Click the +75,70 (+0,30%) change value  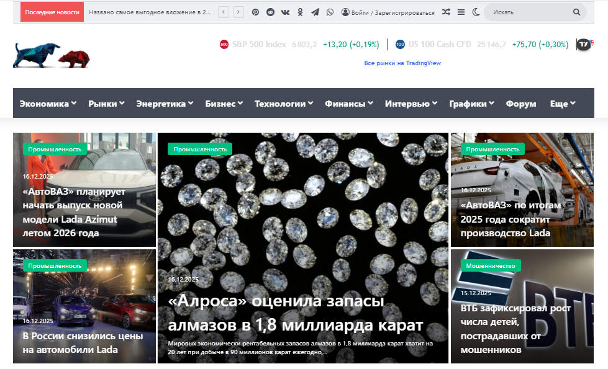tap(540, 45)
